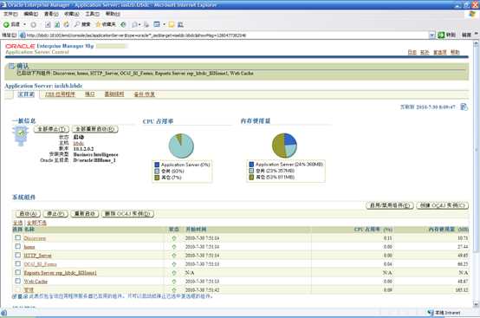Click the IE History toolbar icon
This screenshot has height=318, width=480.
pos(123,24)
